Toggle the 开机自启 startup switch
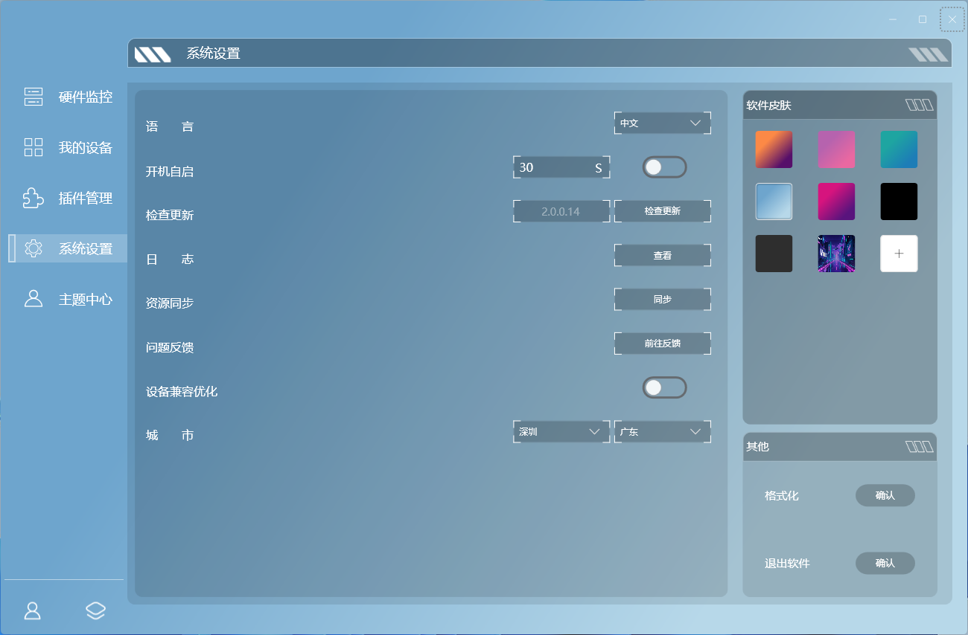 point(664,167)
